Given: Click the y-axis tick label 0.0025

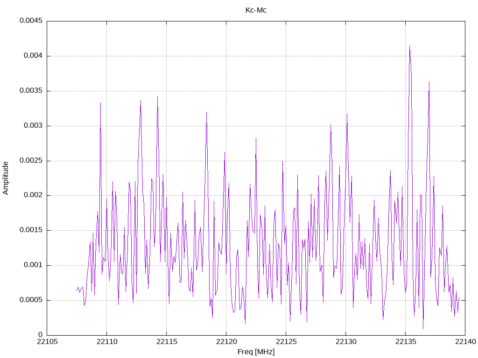Looking at the screenshot, I should click(x=31, y=160).
